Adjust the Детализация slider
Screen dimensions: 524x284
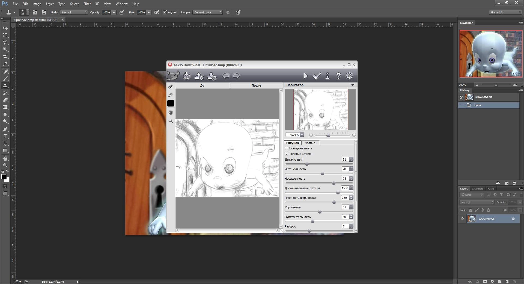point(307,164)
